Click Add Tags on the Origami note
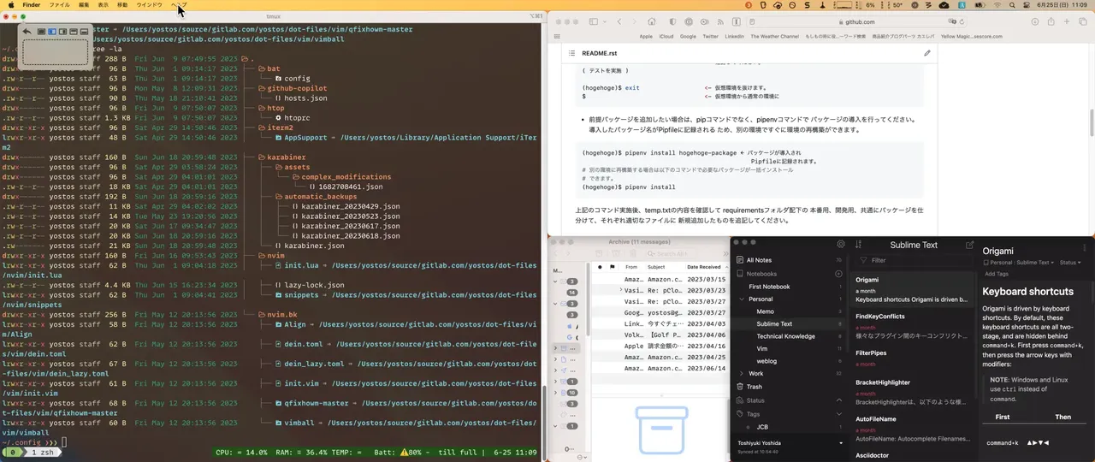 (x=997, y=275)
